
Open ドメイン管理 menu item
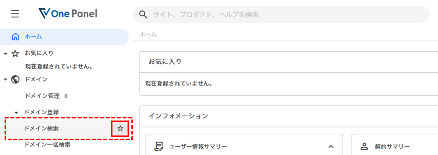click(42, 96)
